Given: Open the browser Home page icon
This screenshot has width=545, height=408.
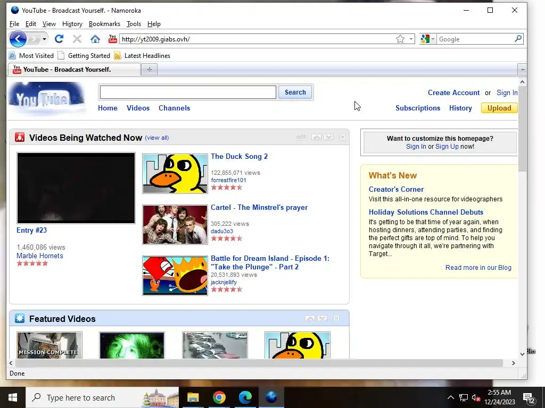Looking at the screenshot, I should point(95,39).
